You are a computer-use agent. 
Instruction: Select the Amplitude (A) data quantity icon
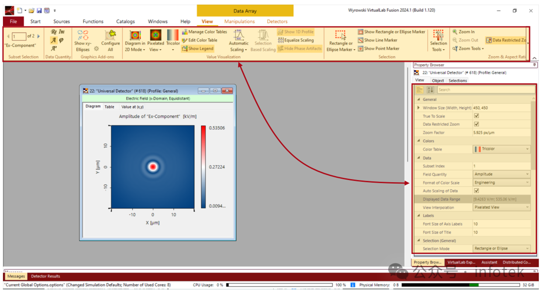(x=53, y=40)
